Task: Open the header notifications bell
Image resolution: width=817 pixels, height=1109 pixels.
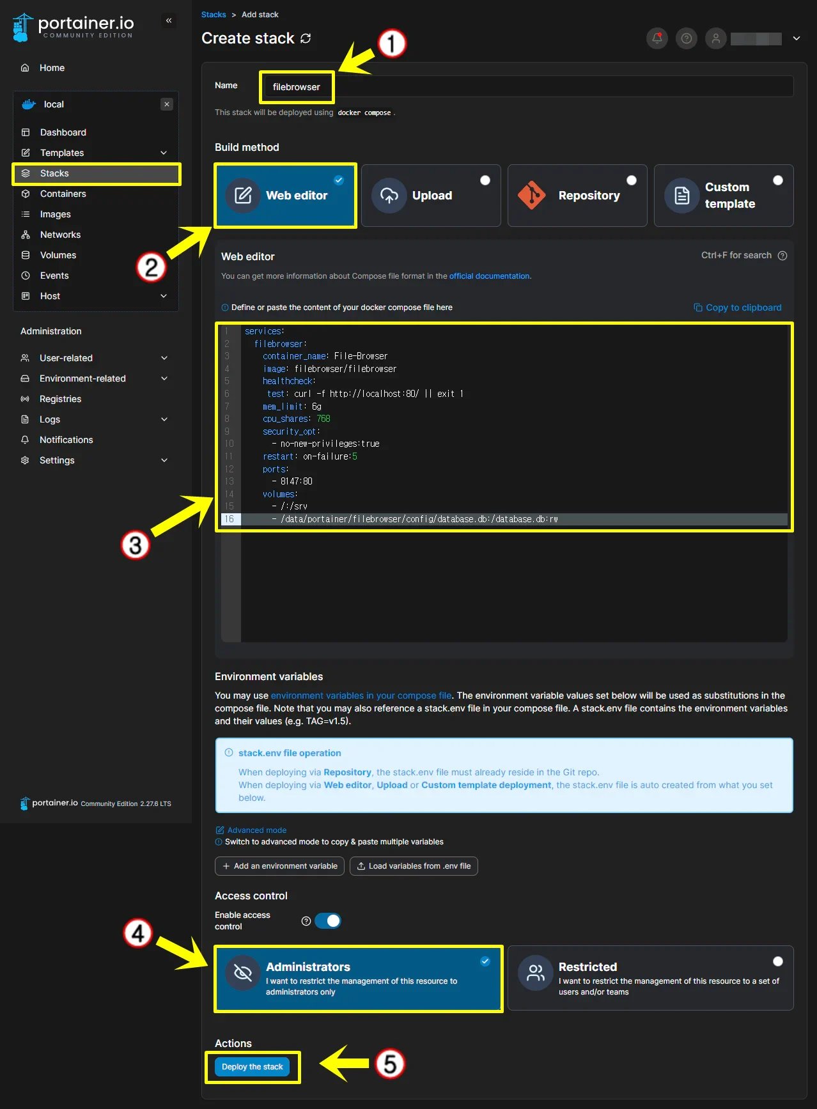Action: [657, 38]
